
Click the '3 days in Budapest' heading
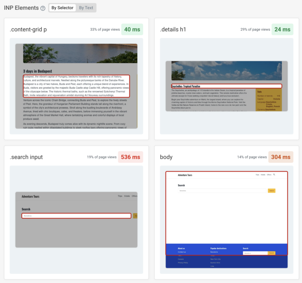[38, 71]
